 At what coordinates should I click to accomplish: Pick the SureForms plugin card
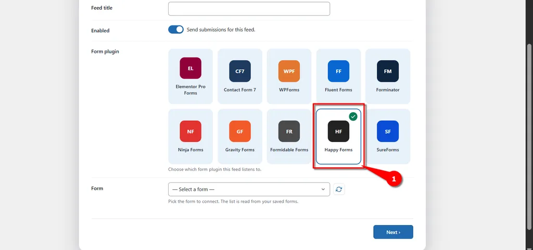tap(387, 136)
